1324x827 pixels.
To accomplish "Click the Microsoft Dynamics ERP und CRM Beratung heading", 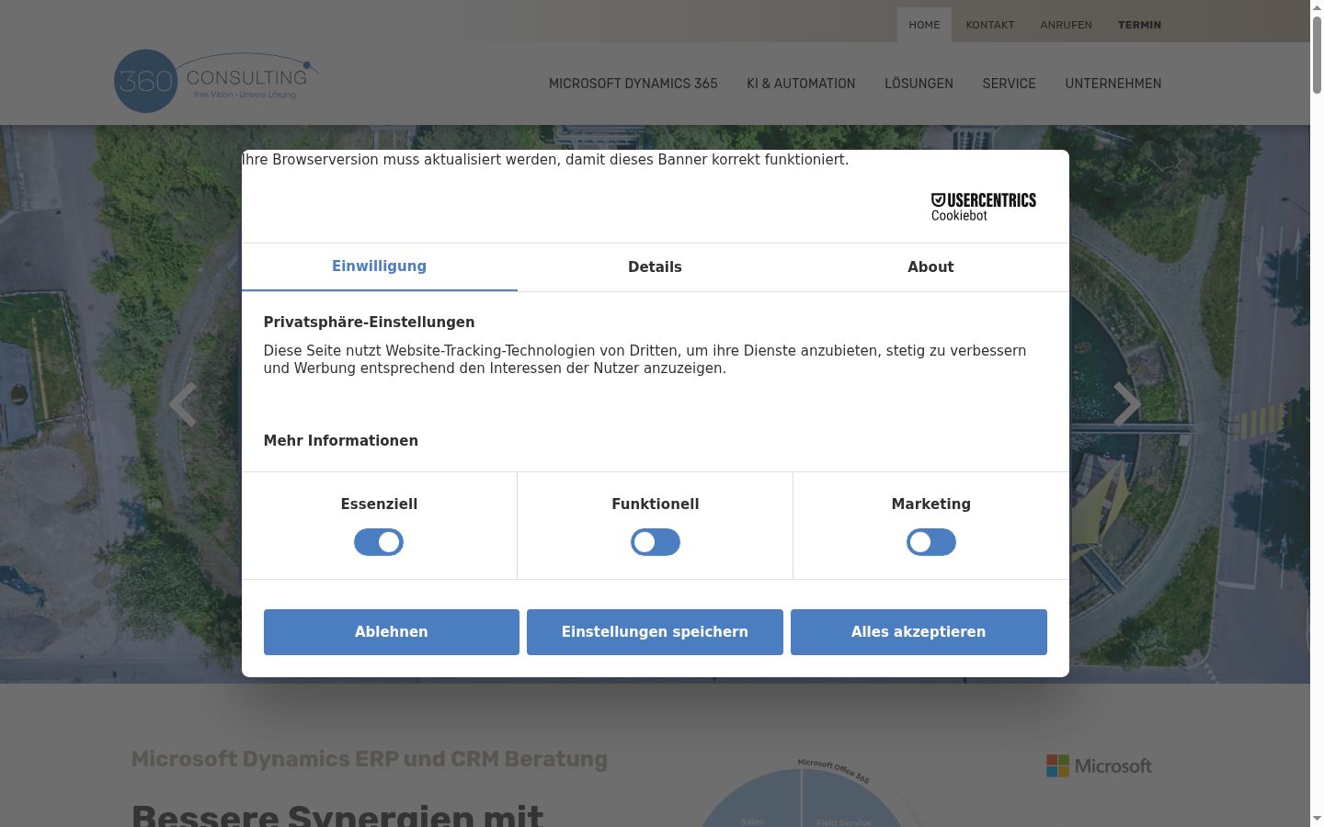I will click(x=369, y=759).
